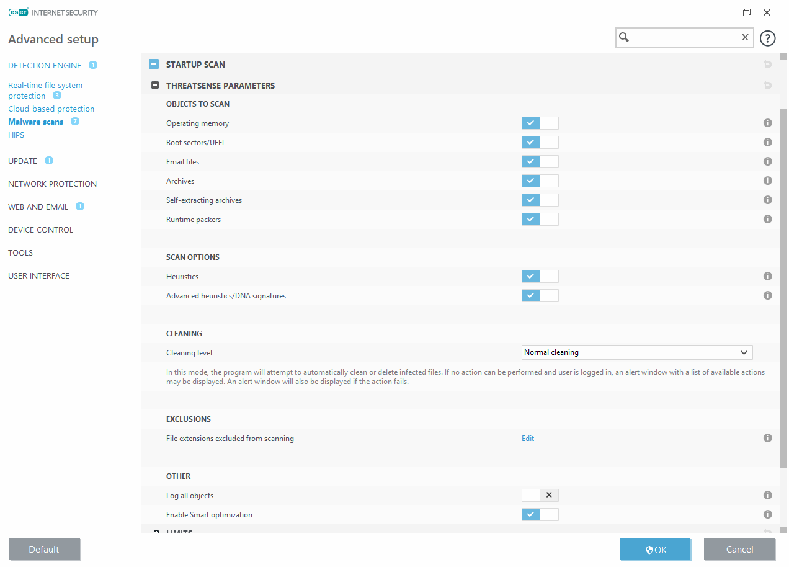789x567 pixels.
Task: Edit file extensions excluded from scanning
Action: coord(528,439)
